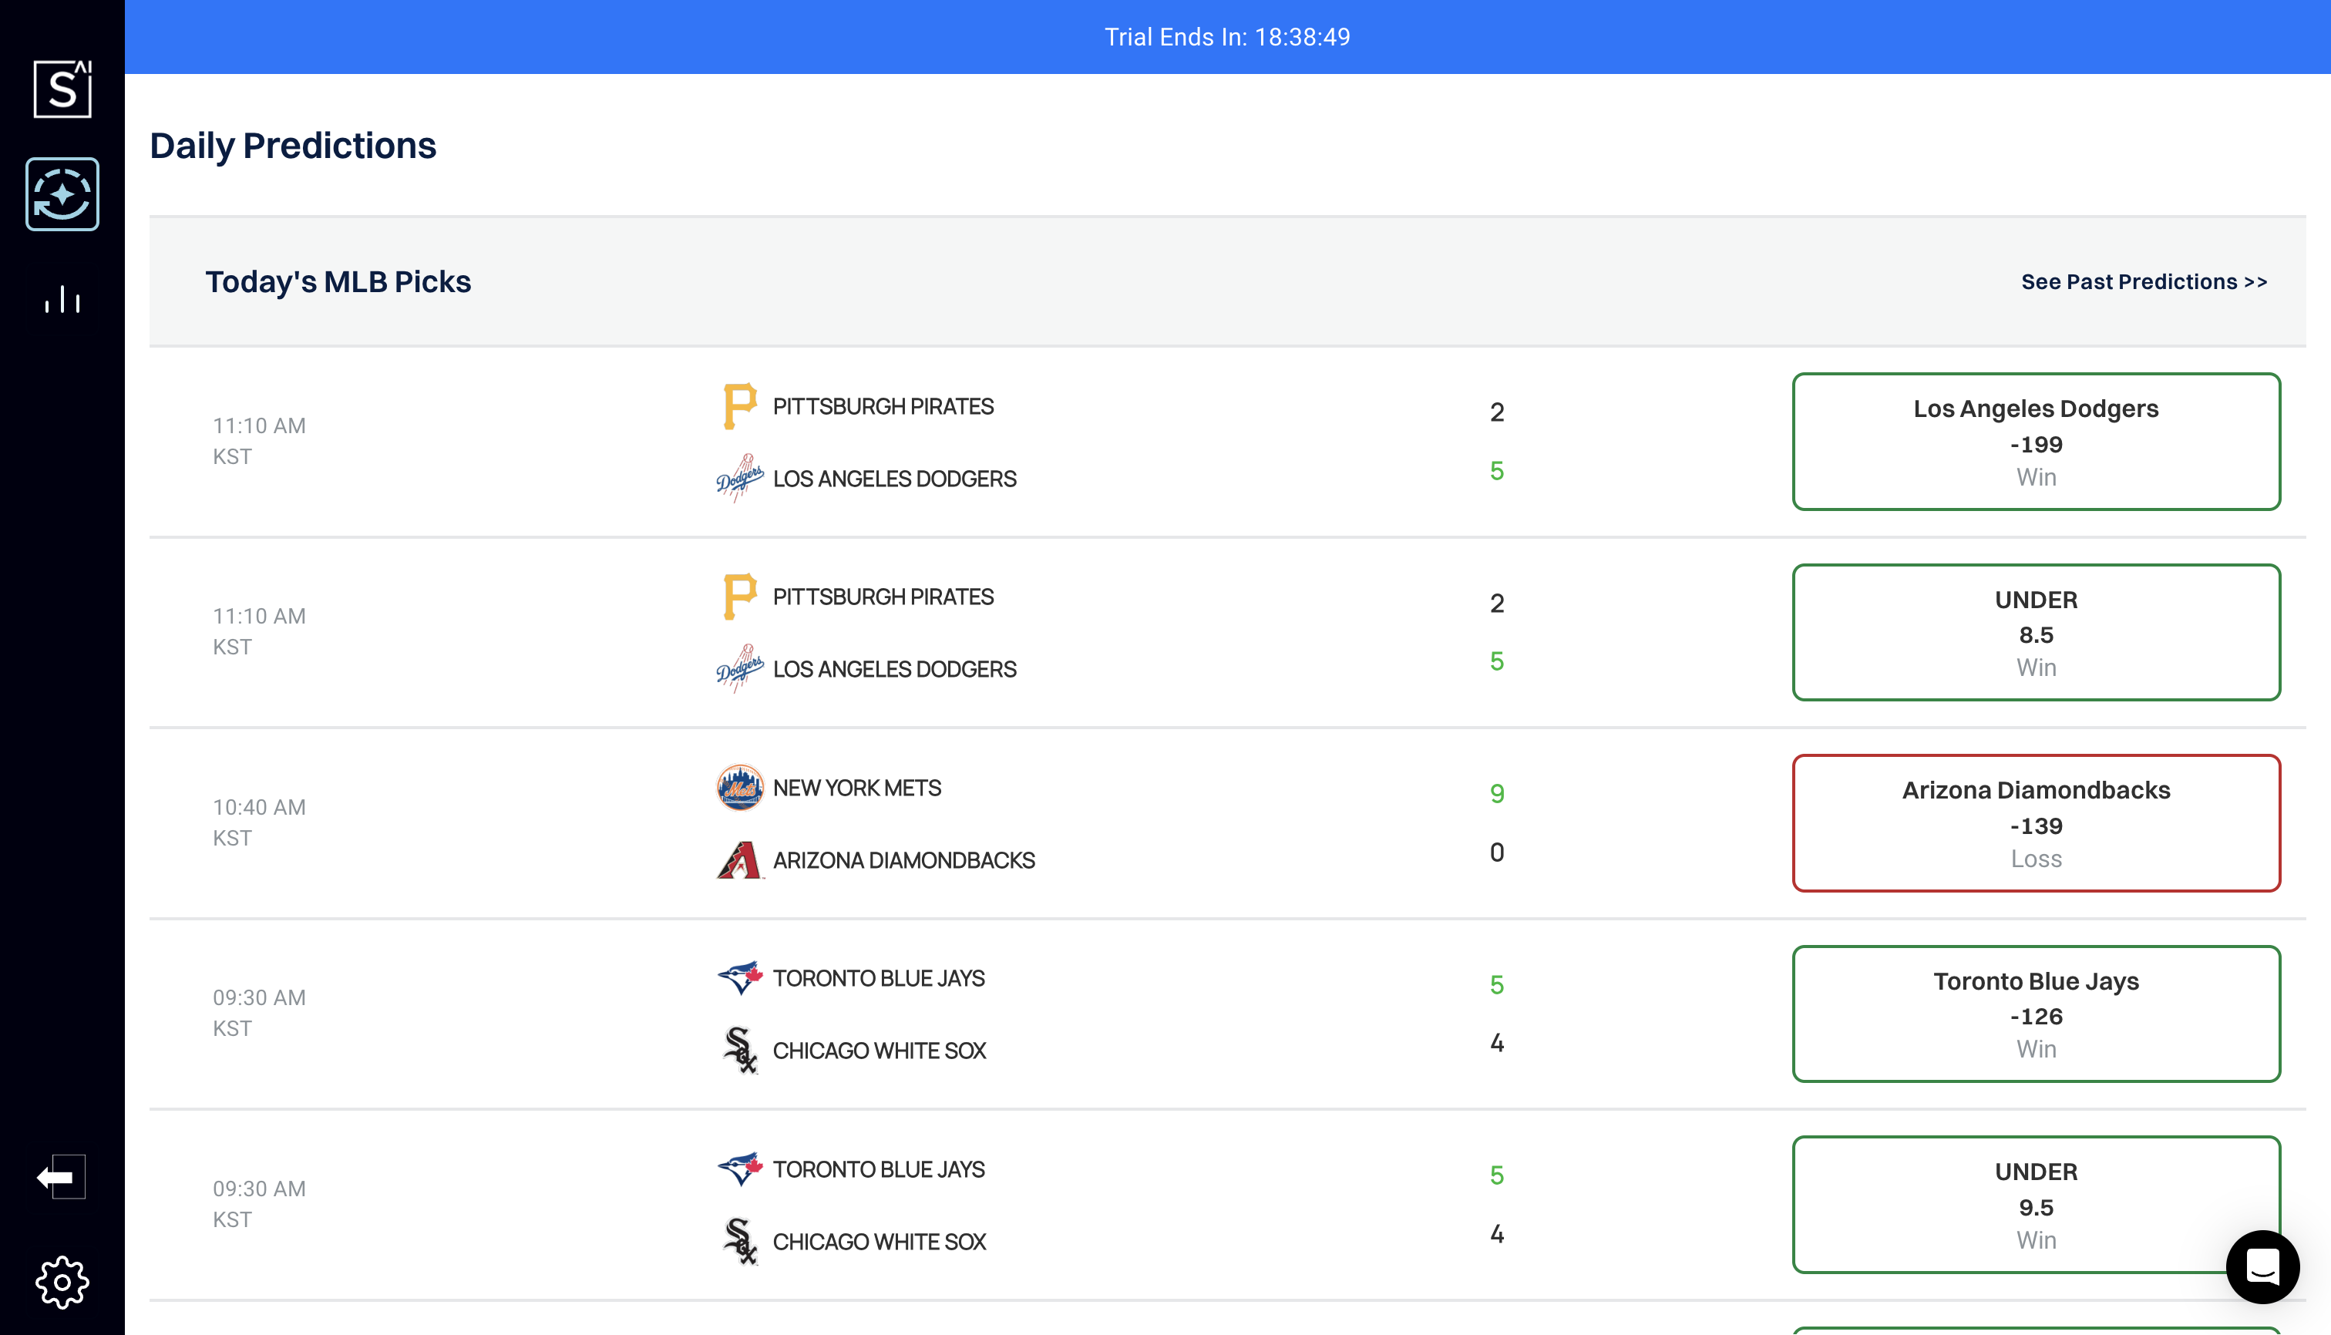The height and width of the screenshot is (1335, 2331).
Task: Open the Daily Predictions sidebar icon
Action: point(62,194)
